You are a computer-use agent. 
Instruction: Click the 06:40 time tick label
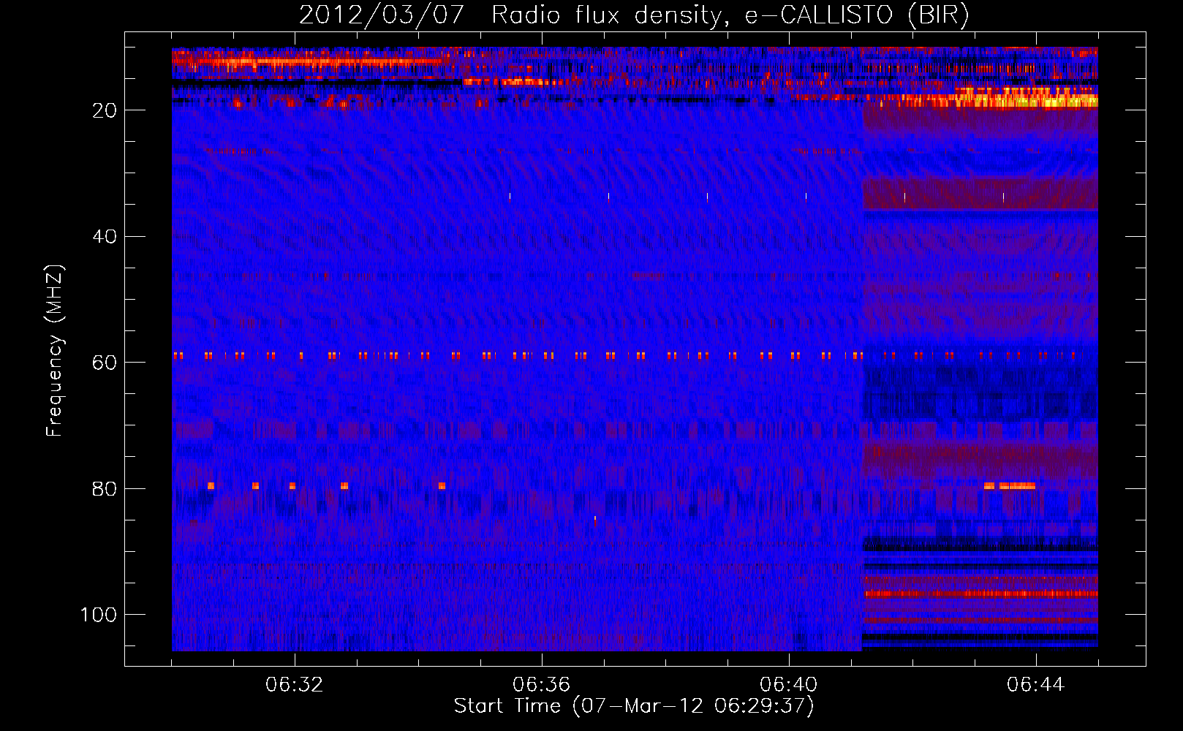[789, 685]
